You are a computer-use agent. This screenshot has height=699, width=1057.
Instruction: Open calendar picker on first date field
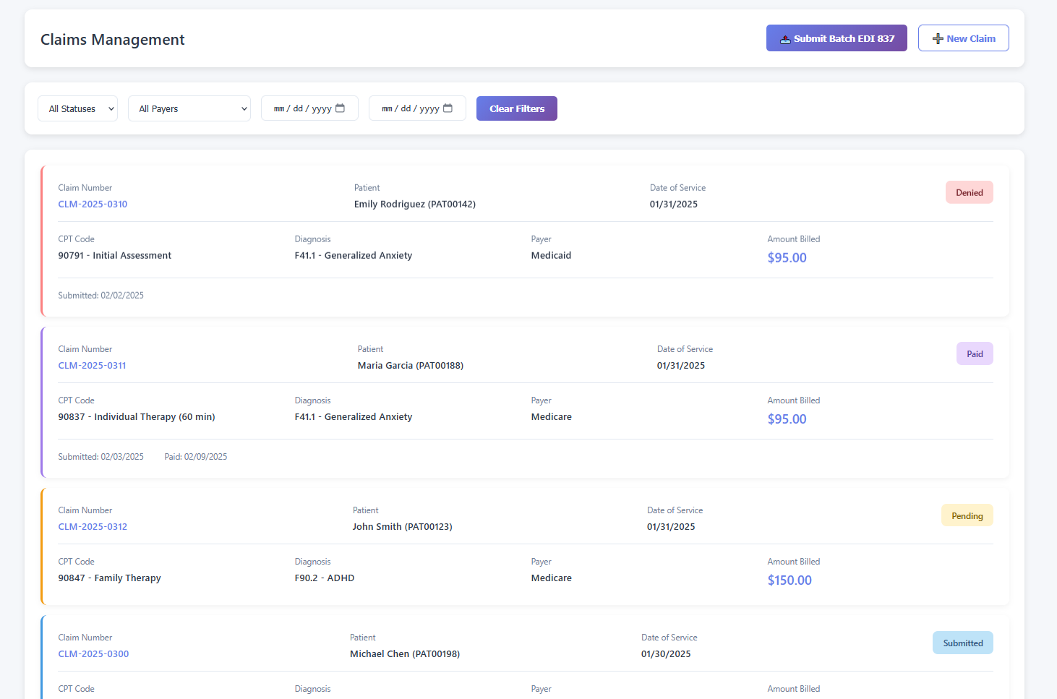point(340,108)
